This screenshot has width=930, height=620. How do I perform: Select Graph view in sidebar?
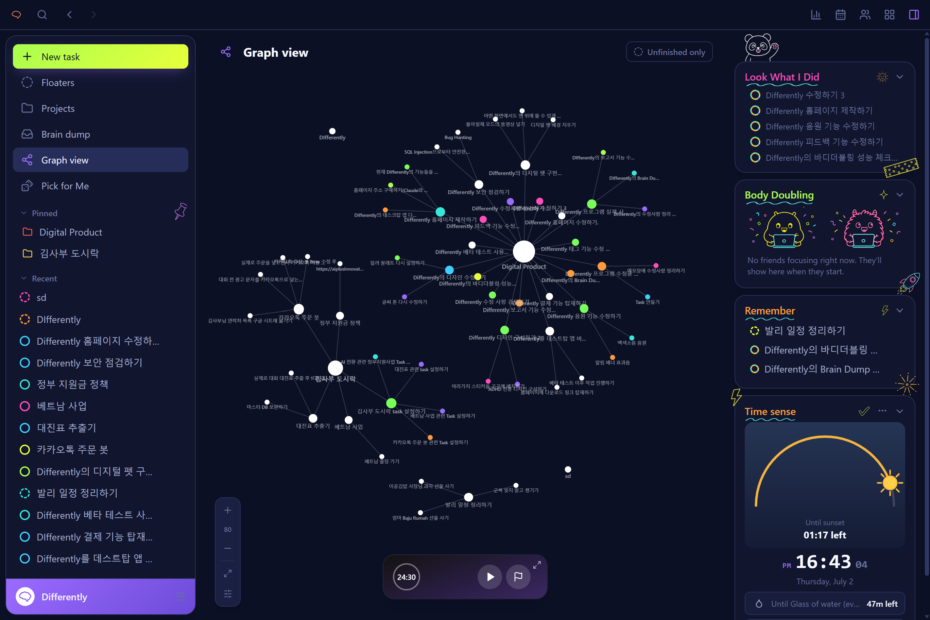[x=100, y=160]
